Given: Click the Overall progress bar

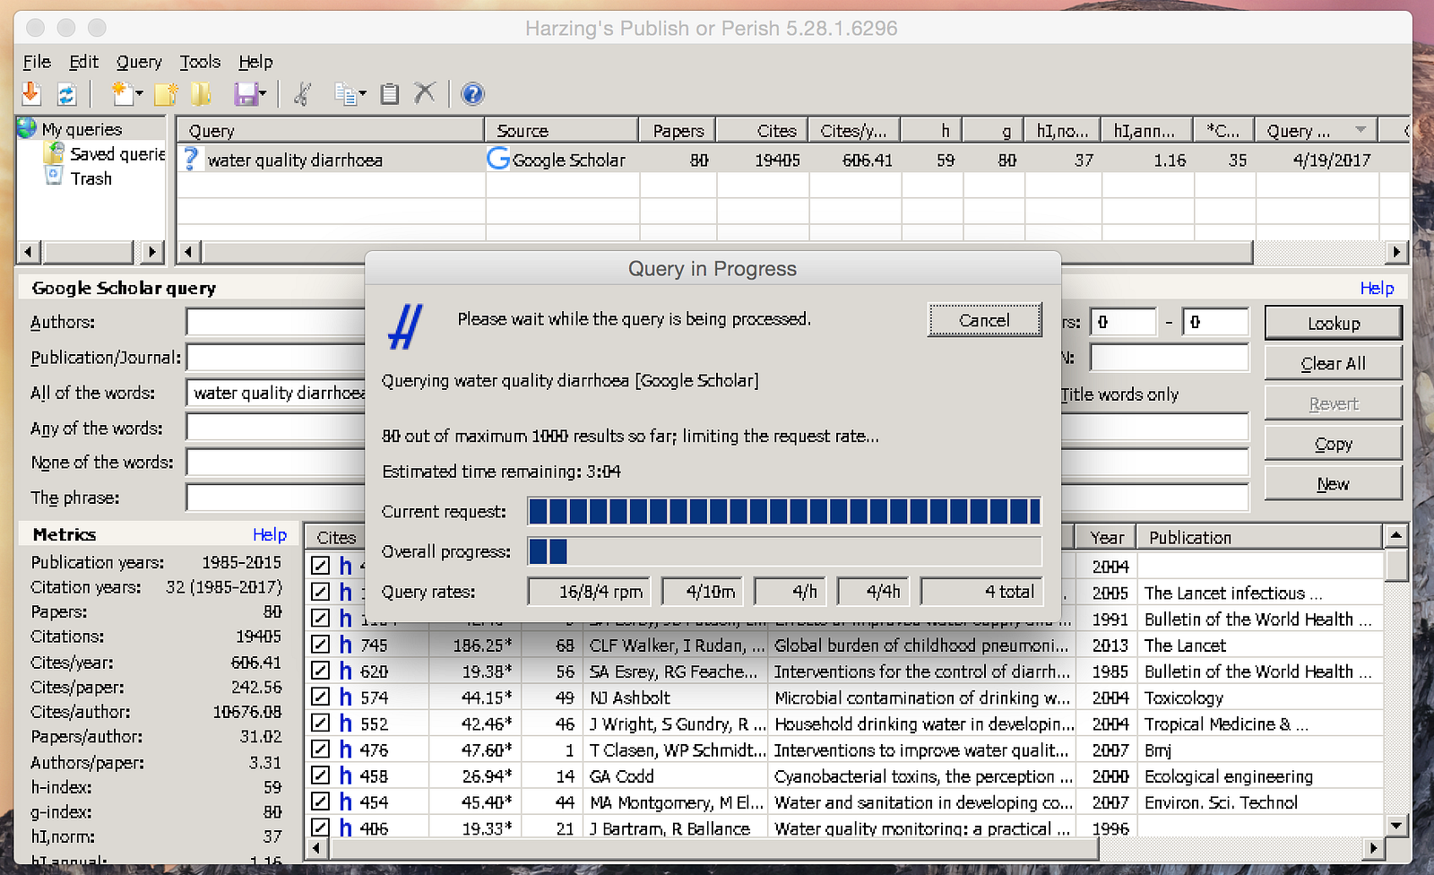Looking at the screenshot, I should point(784,551).
